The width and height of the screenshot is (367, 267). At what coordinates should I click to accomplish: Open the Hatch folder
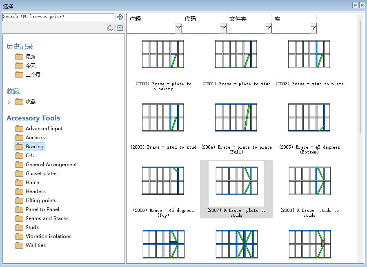(27, 182)
